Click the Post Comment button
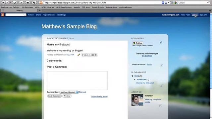 (x=54, y=96)
